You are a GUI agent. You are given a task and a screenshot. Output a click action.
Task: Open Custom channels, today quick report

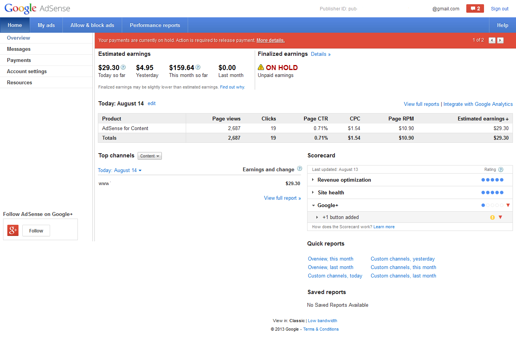pos(335,276)
